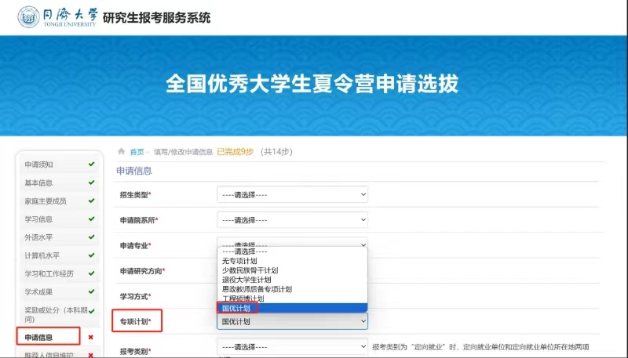
Task: Click the 专项计划 select box
Action: tap(292, 321)
